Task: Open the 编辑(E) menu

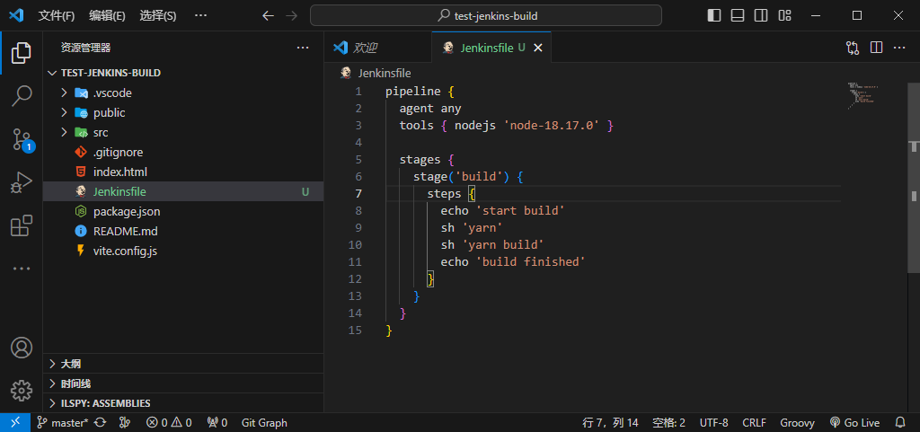Action: 108,16
